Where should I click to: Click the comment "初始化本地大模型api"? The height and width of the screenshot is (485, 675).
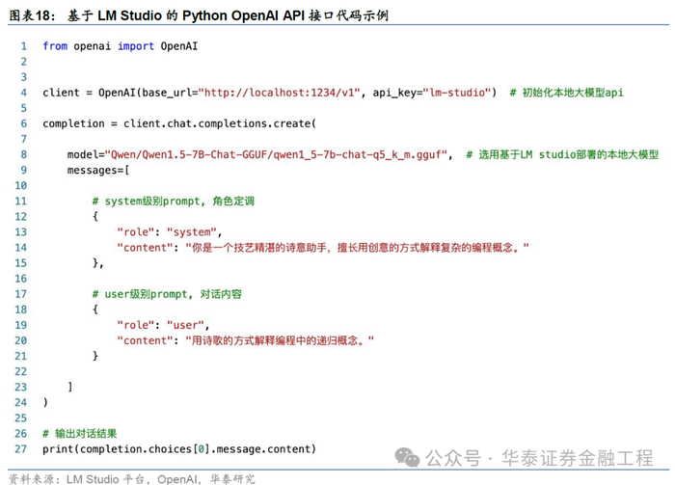567,93
